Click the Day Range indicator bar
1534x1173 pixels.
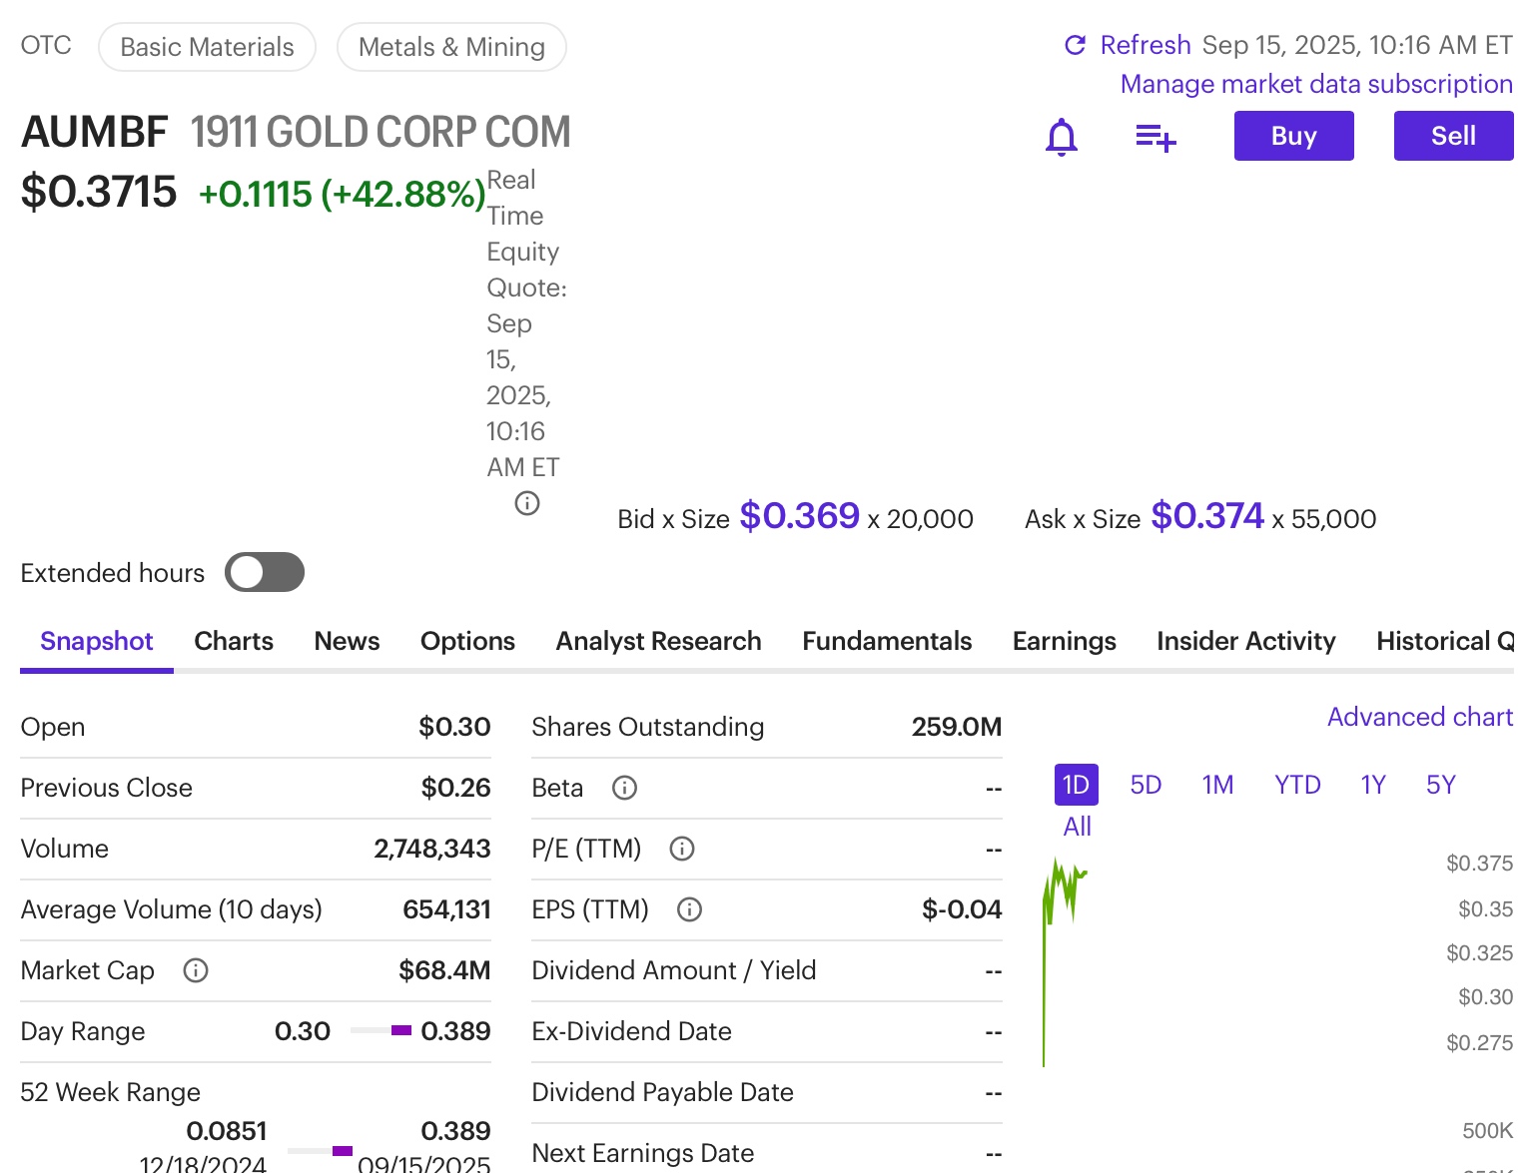pos(382,1030)
